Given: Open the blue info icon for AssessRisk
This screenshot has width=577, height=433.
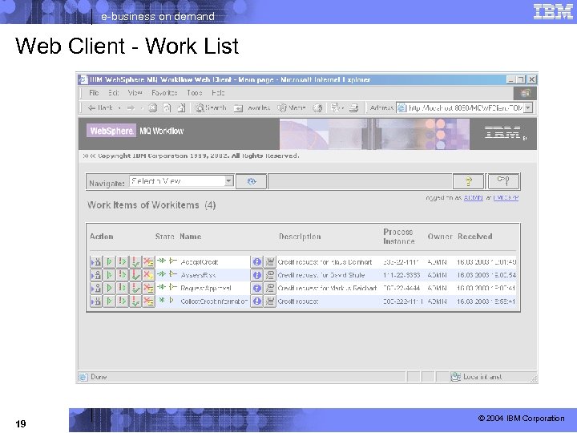Looking at the screenshot, I should click(x=257, y=275).
